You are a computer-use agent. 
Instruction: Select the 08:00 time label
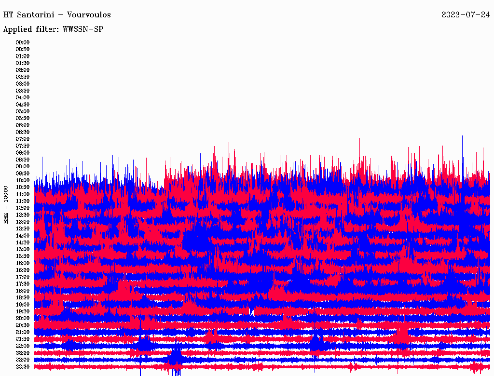[x=23, y=153]
